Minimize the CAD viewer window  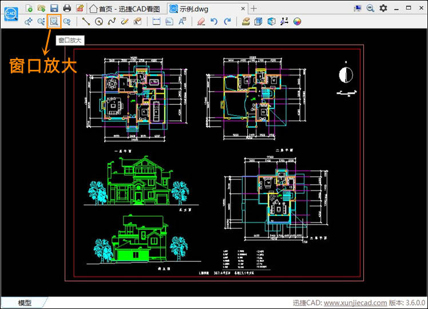(397, 9)
